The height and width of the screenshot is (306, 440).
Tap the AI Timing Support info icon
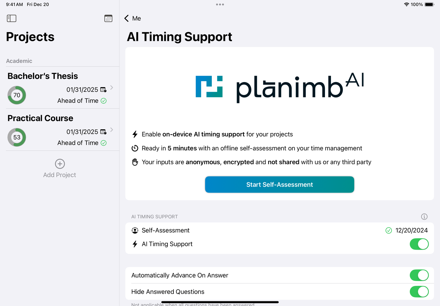tap(424, 217)
